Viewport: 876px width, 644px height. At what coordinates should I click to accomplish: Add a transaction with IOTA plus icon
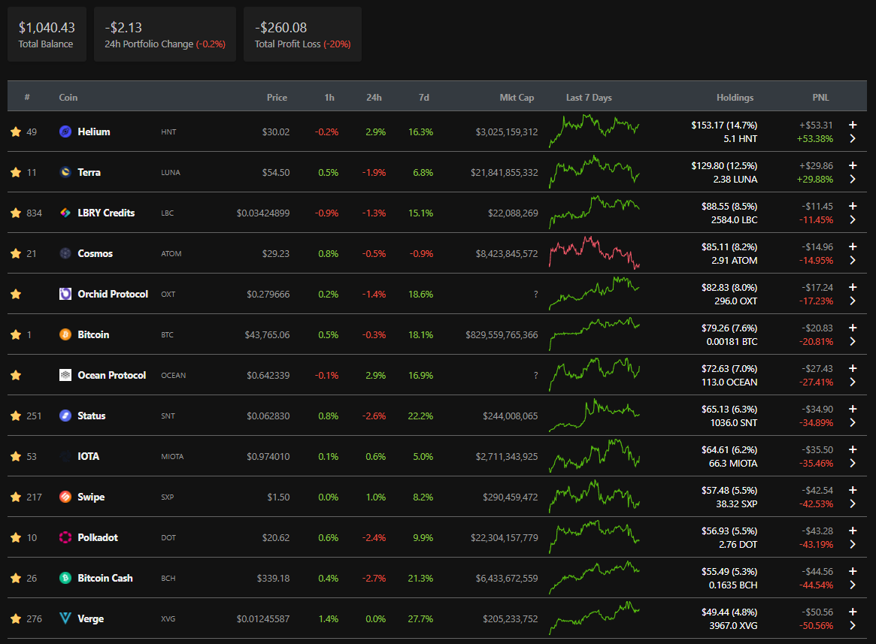tap(853, 449)
